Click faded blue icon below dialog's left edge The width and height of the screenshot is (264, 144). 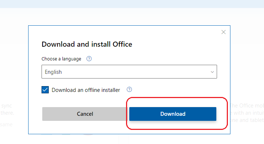(47, 135)
